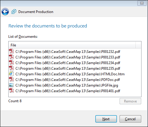148x127 pixels.
Task: Close the Document Production dialog
Action: tap(142, 3)
